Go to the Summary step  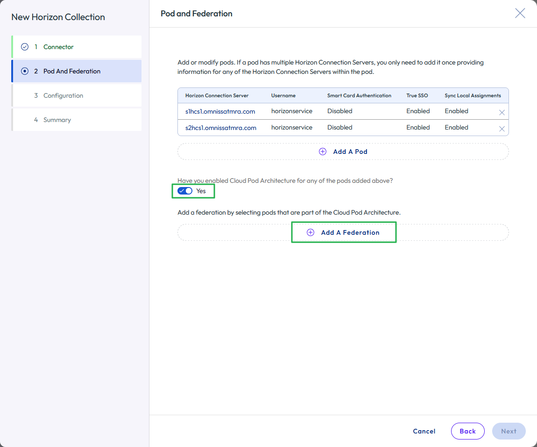point(57,120)
